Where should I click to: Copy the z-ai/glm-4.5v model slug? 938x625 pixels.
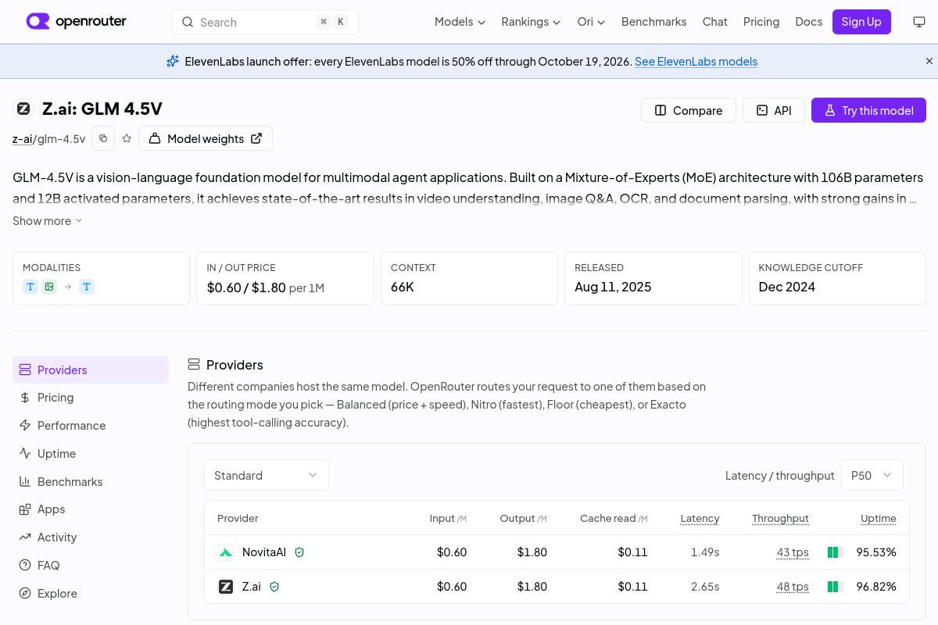[x=103, y=138]
